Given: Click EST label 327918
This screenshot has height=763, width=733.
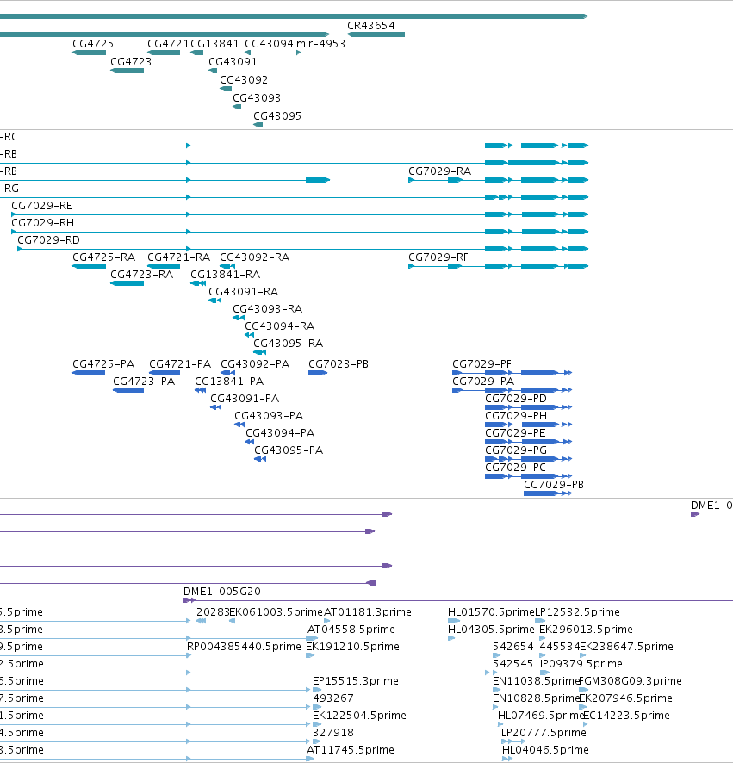Looking at the screenshot, I should (333, 732).
